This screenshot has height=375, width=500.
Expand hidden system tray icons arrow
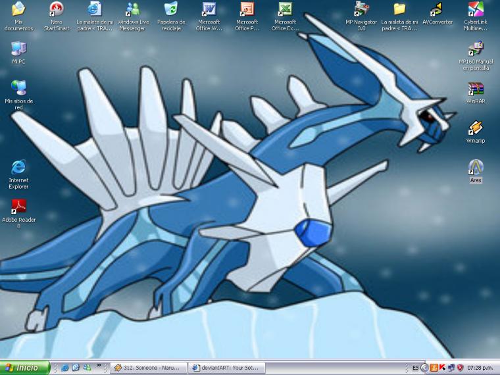(x=424, y=368)
